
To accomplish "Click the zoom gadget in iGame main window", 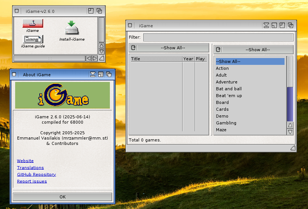I will click(x=282, y=25).
